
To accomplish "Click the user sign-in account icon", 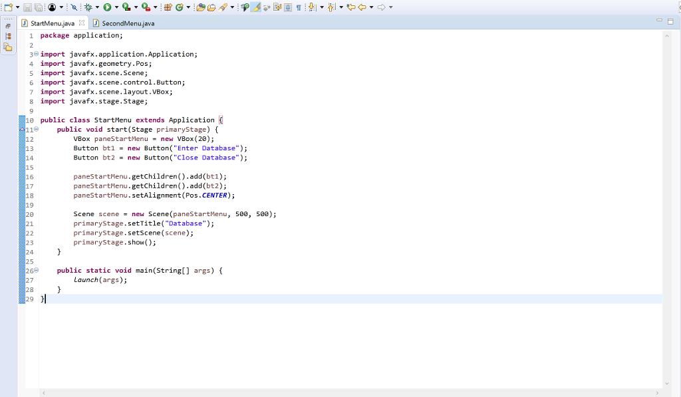I will coord(51,7).
